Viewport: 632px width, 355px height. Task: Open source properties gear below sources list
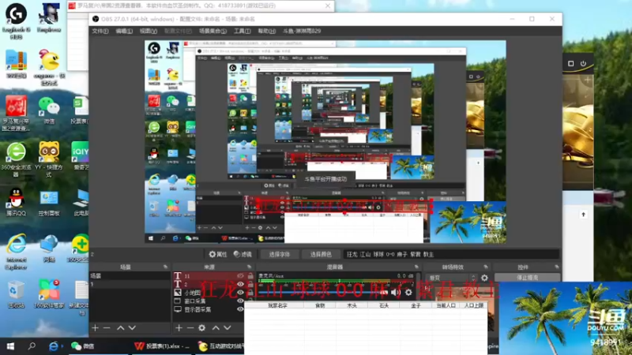[x=202, y=328]
